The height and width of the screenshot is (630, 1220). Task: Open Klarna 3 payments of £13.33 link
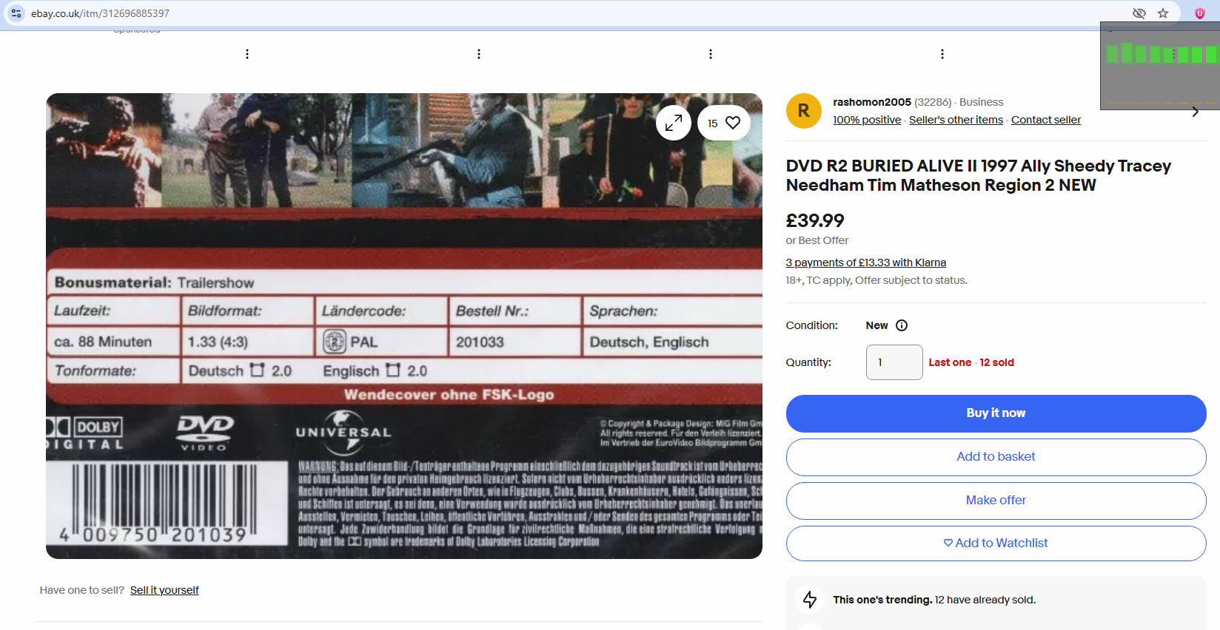[x=865, y=262]
